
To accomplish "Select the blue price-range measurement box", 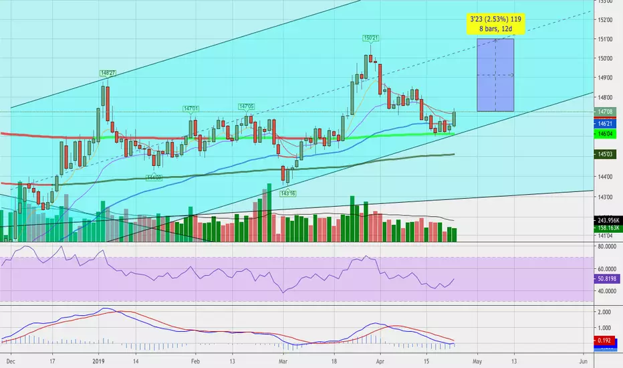I will click(495, 75).
